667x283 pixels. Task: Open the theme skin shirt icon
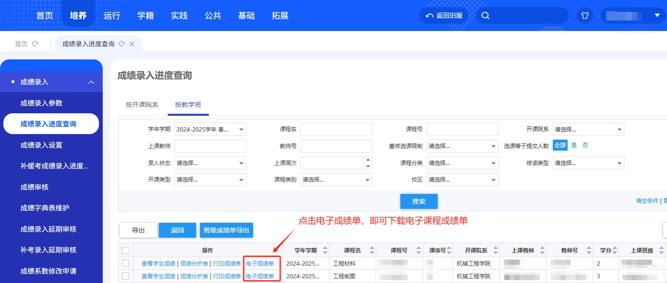(x=585, y=16)
